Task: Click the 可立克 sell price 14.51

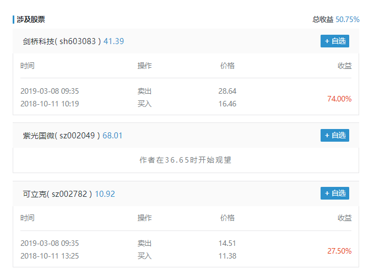Action: click(x=227, y=243)
